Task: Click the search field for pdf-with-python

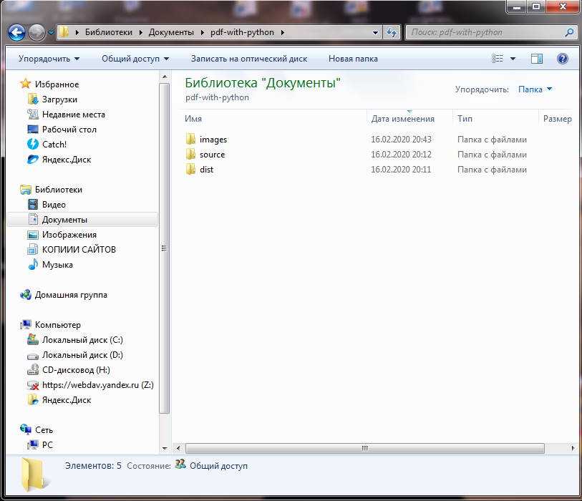Action: pyautogui.click(x=487, y=32)
